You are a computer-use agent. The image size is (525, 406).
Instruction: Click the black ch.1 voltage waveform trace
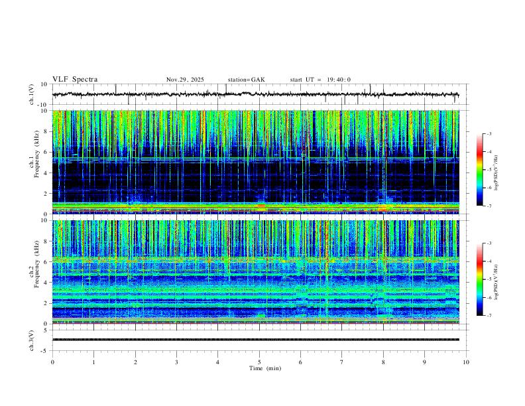pos(255,94)
